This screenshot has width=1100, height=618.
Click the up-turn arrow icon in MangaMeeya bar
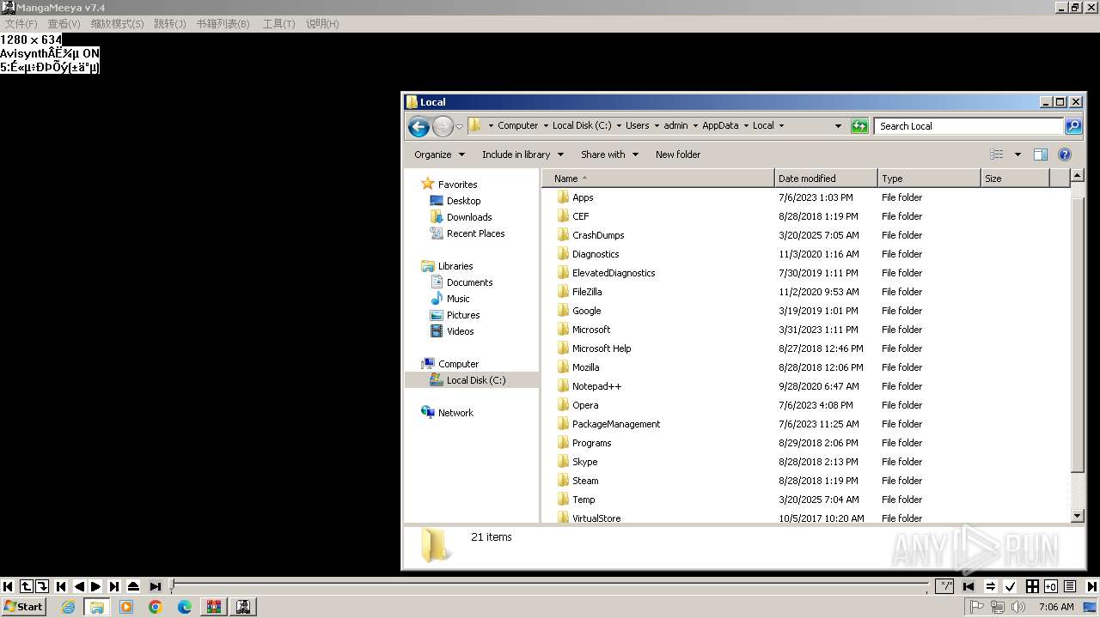(26, 586)
